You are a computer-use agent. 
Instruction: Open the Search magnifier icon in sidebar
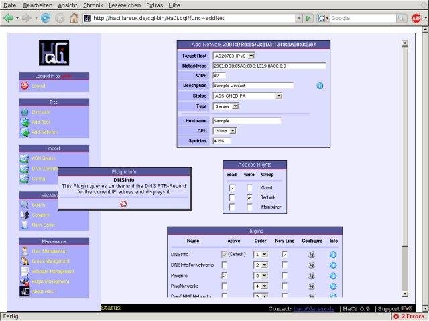pyautogui.click(x=25, y=205)
